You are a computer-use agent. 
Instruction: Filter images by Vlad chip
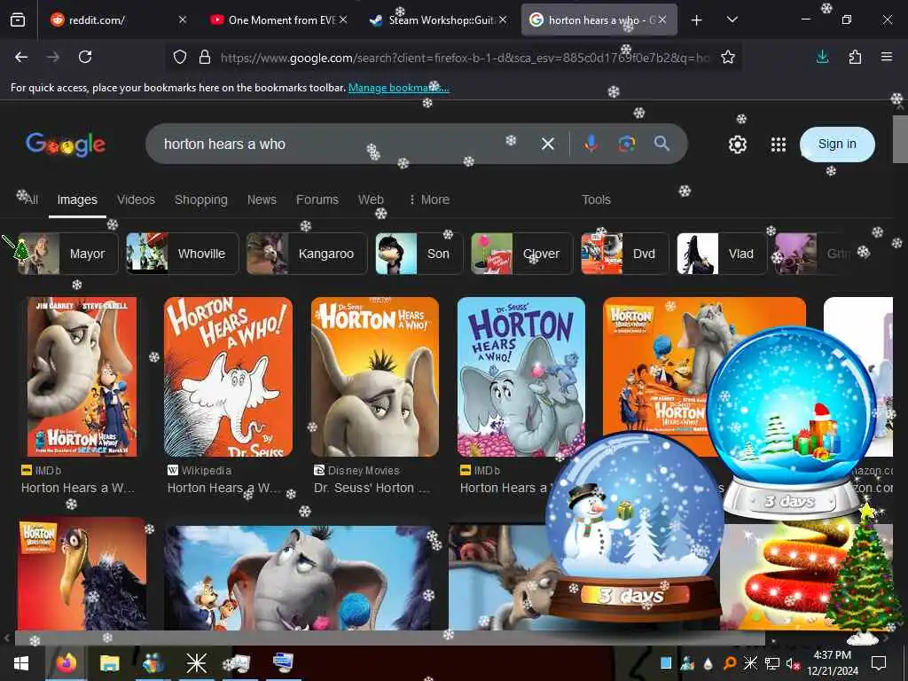pyautogui.click(x=722, y=254)
